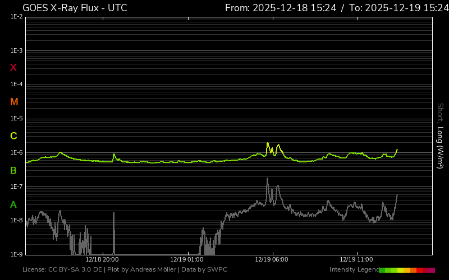Select the 12/18 20:00 time axis label
Image resolution: width=449 pixels, height=280 pixels.
coord(102,260)
